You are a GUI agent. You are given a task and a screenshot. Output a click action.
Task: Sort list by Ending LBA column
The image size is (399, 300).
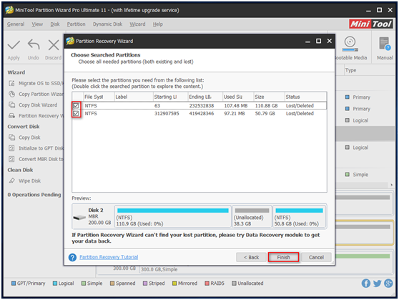205,97
